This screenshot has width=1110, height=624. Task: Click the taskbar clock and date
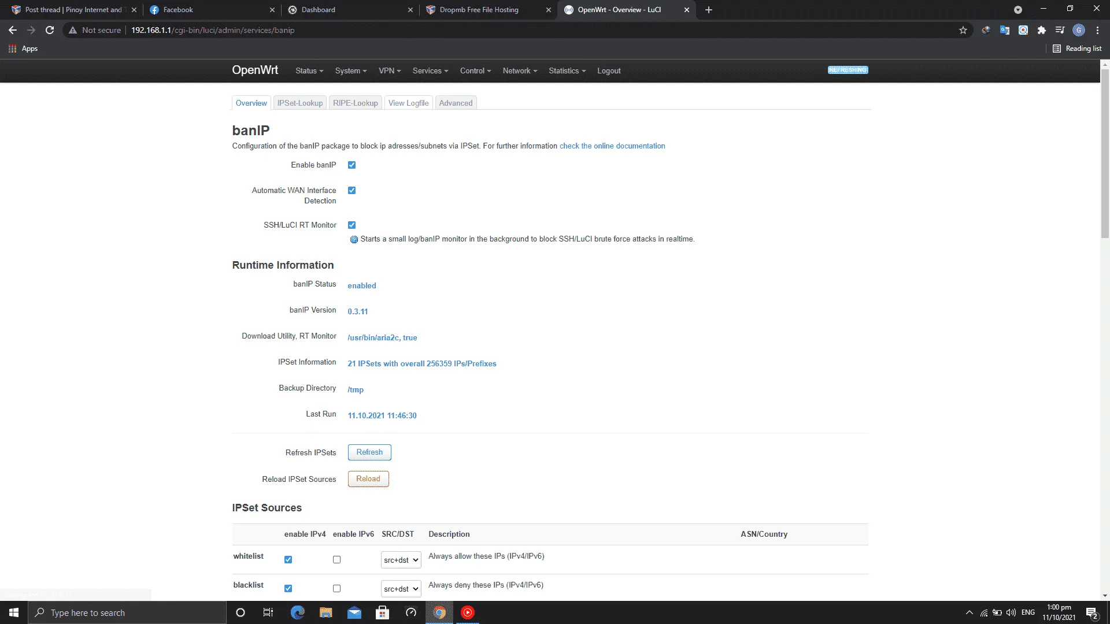tap(1059, 612)
